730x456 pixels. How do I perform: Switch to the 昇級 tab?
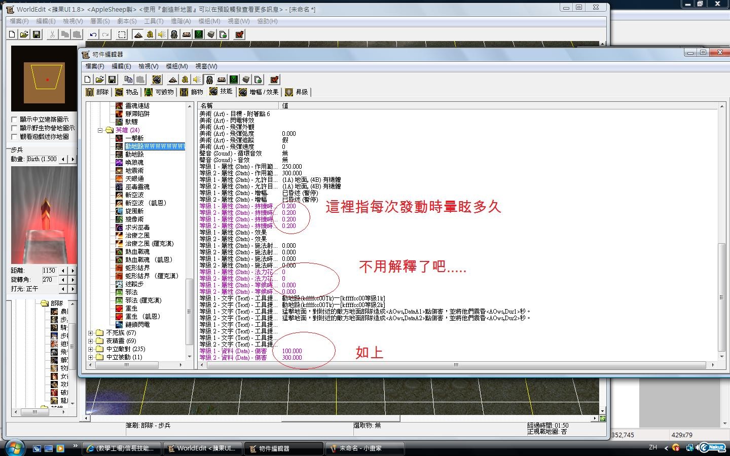[297, 92]
